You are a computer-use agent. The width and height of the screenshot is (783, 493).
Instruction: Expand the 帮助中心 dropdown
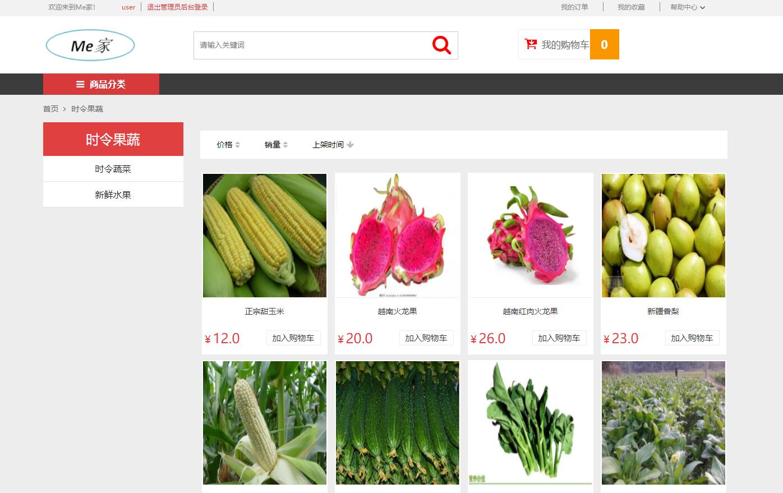point(685,7)
